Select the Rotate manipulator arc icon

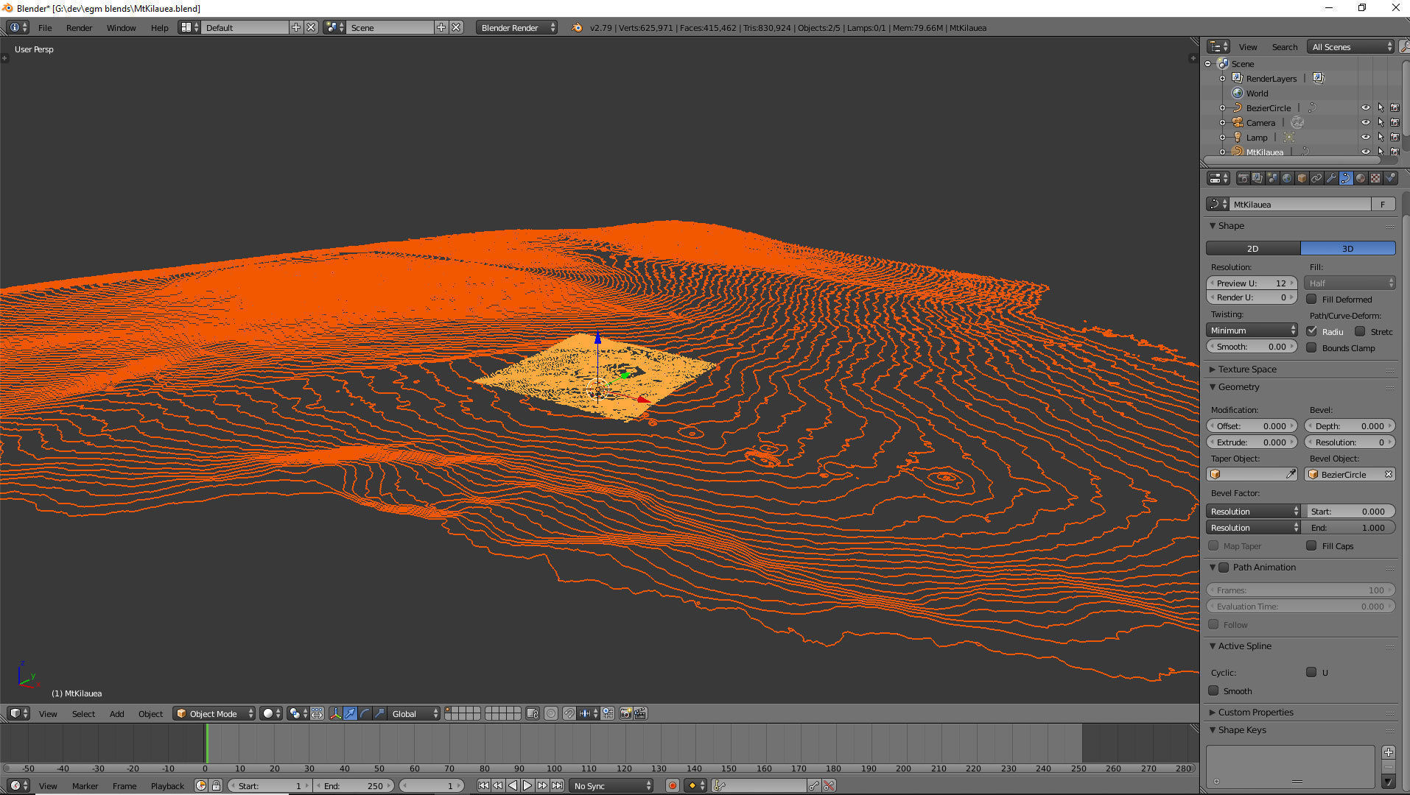pyautogui.click(x=365, y=713)
